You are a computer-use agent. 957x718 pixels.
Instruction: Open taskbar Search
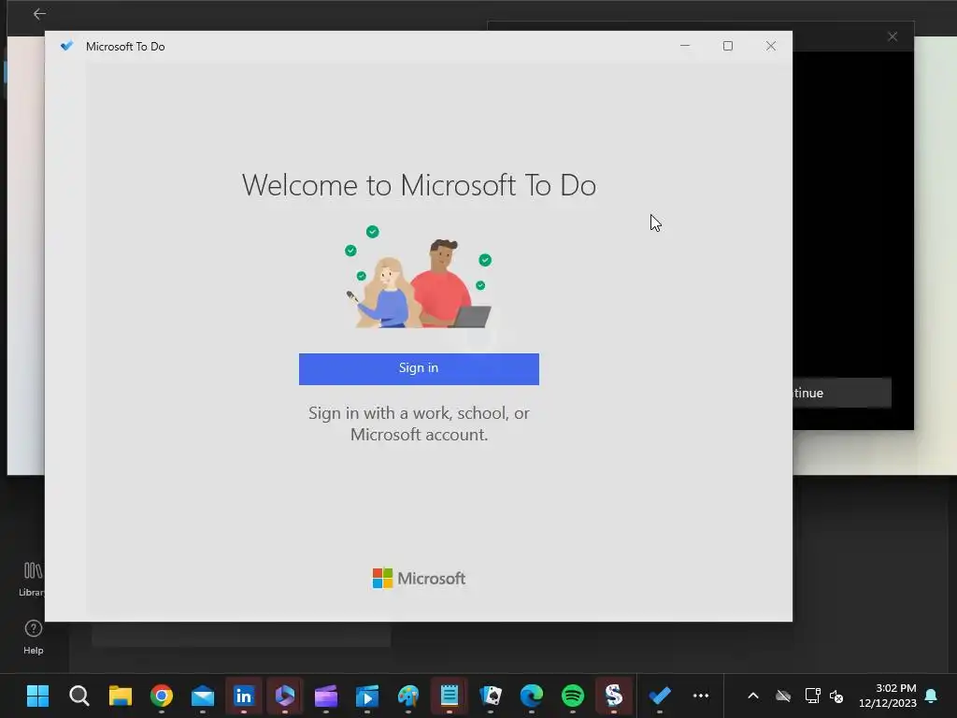click(x=79, y=696)
